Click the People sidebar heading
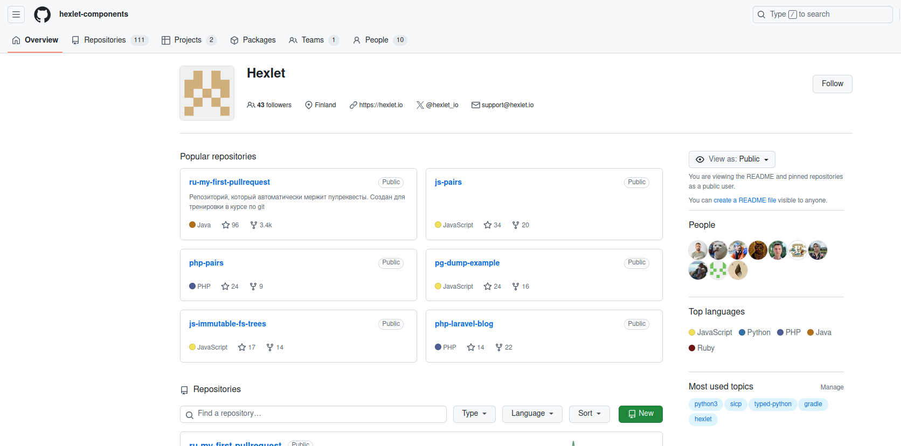901x446 pixels. click(702, 225)
